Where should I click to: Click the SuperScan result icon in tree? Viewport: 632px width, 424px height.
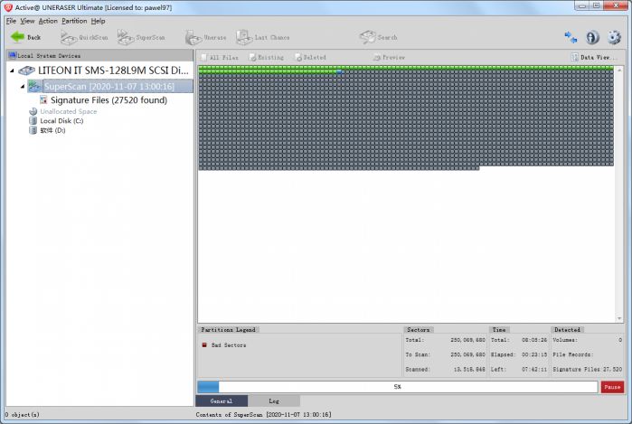click(x=34, y=86)
